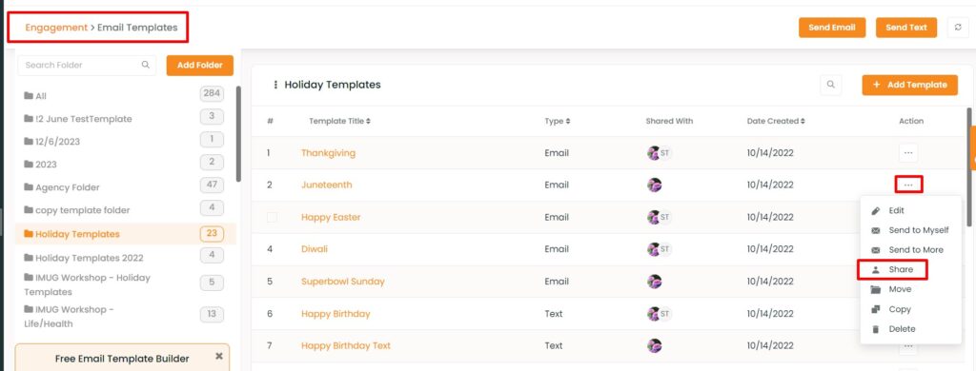Sort by Date Created column
976x371 pixels.
[776, 121]
